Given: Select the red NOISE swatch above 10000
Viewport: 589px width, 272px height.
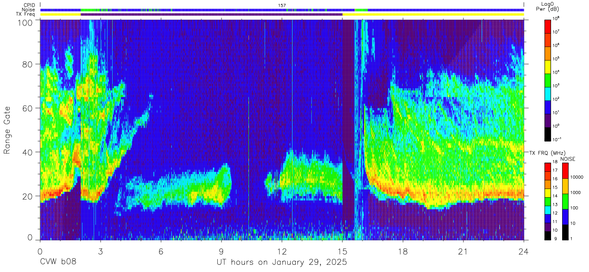Looking at the screenshot, I should click(x=565, y=170).
